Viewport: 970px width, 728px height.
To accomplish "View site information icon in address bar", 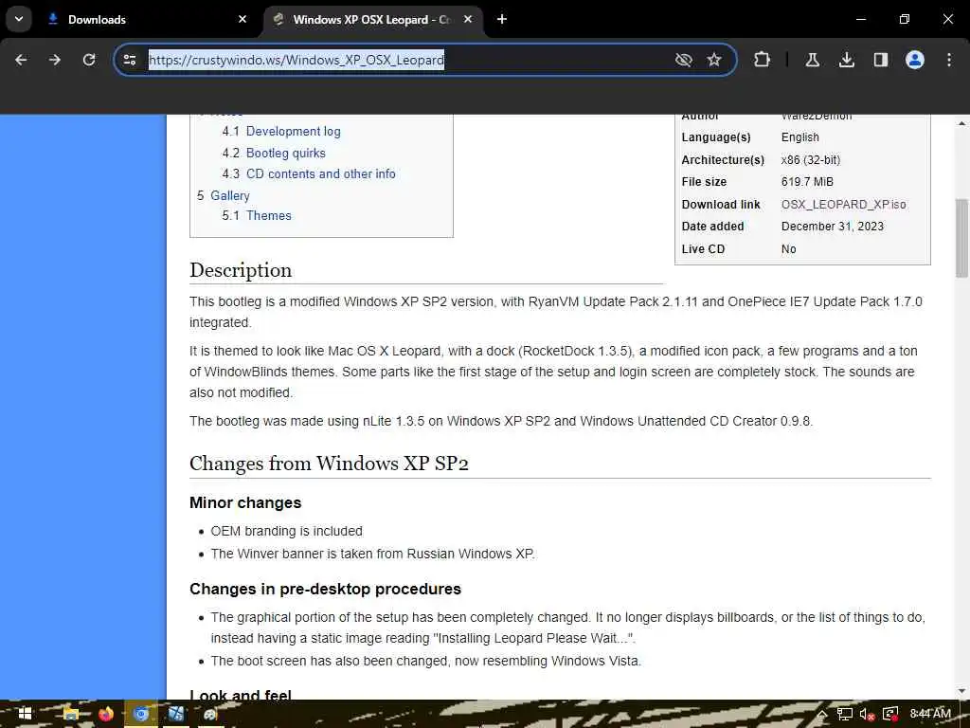I will click(129, 60).
